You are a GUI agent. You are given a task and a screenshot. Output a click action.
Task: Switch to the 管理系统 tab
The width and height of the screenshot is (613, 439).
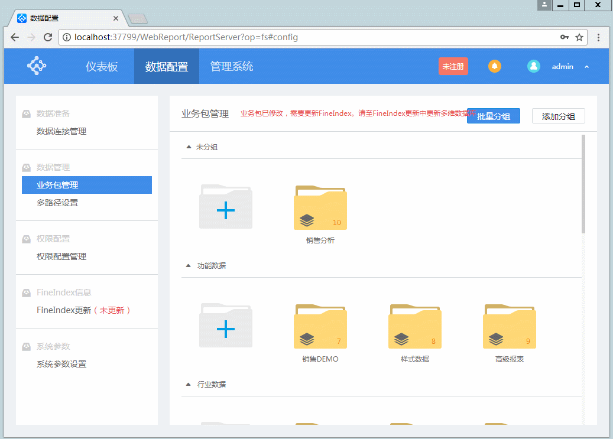232,66
